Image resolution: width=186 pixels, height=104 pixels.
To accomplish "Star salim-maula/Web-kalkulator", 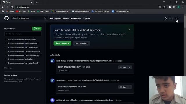I will coord(123,87).
